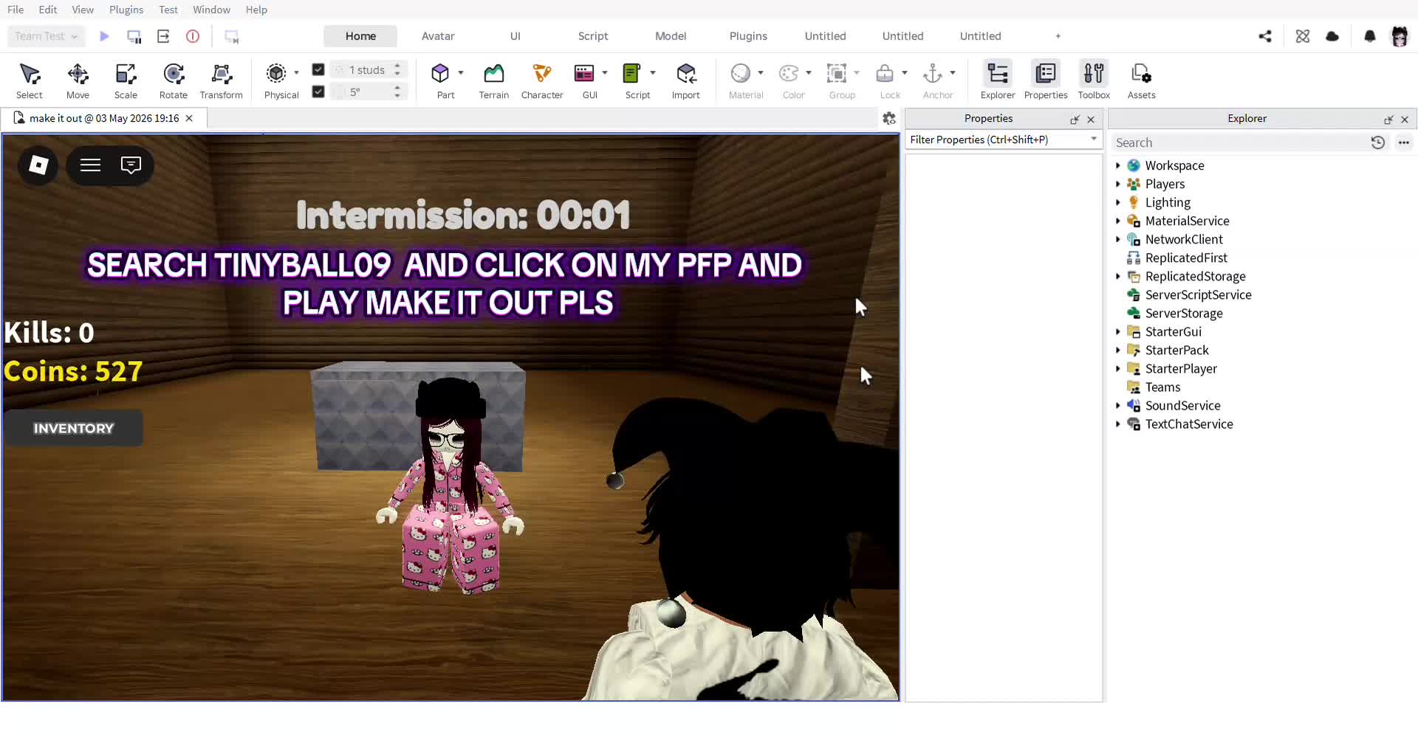
Task: Click the user avatar icon
Action: tap(1400, 36)
